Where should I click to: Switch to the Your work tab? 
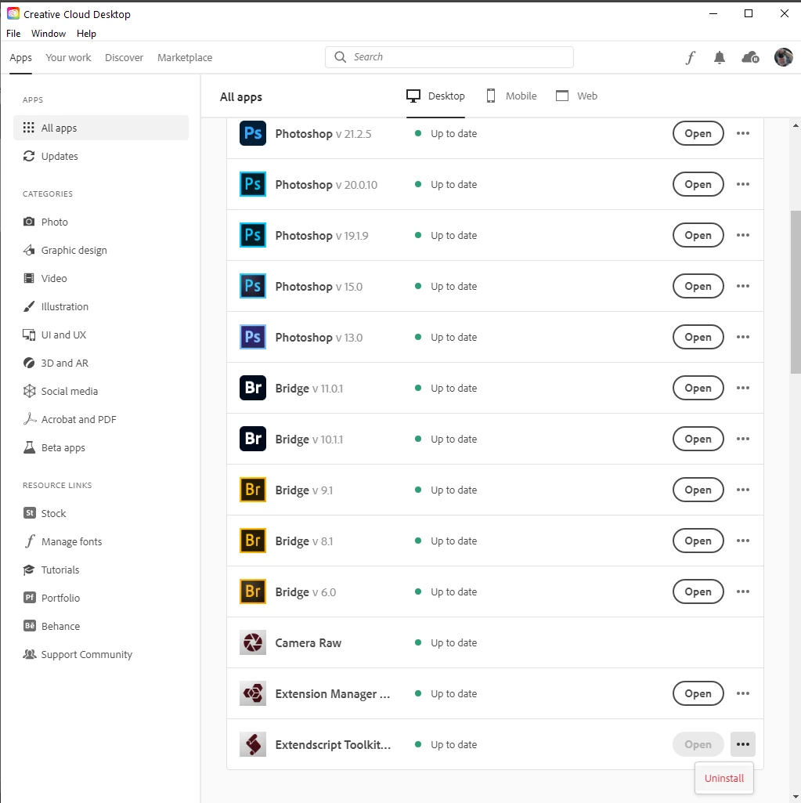68,57
